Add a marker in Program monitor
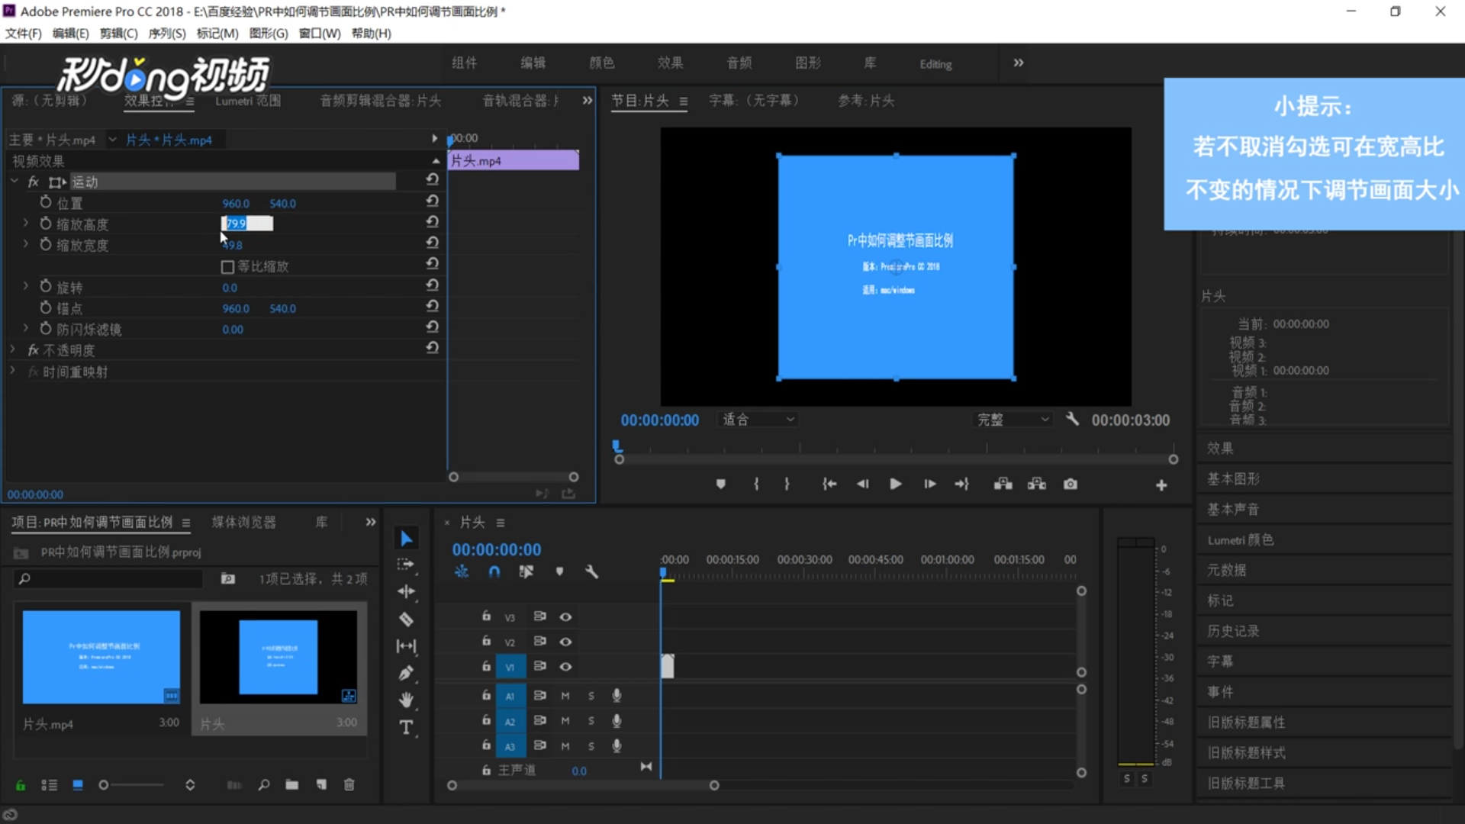 click(720, 484)
